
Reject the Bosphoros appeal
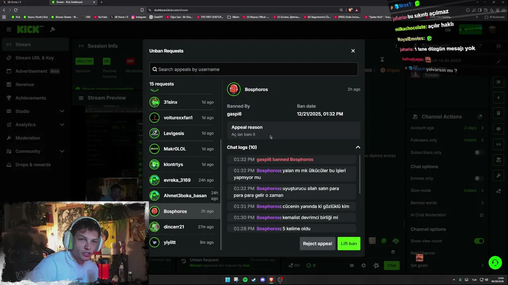[317, 243]
